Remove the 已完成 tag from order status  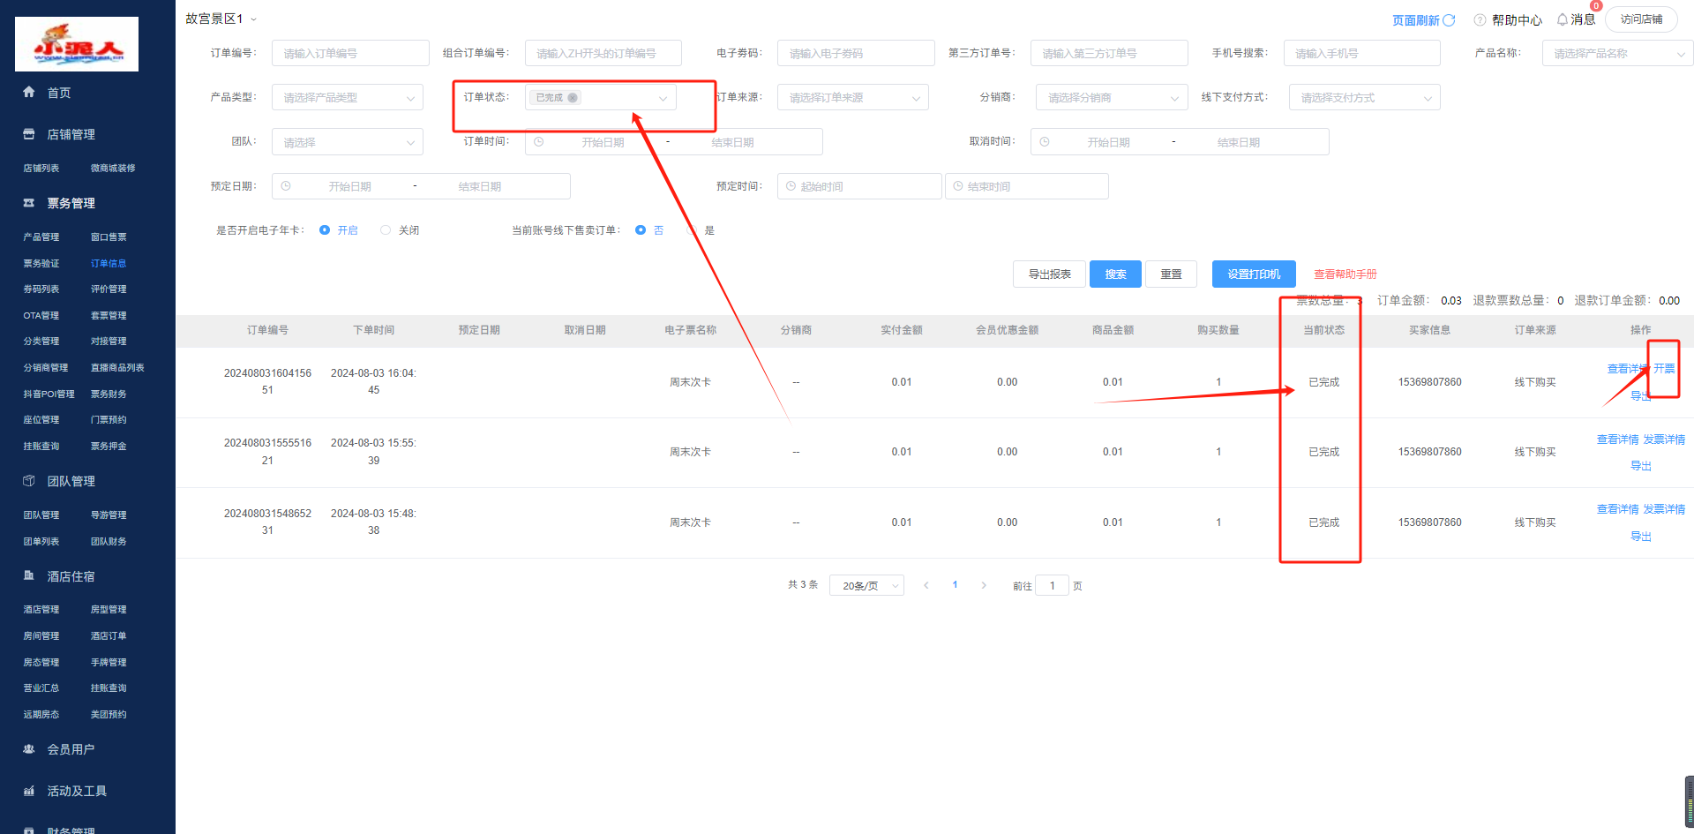point(573,98)
